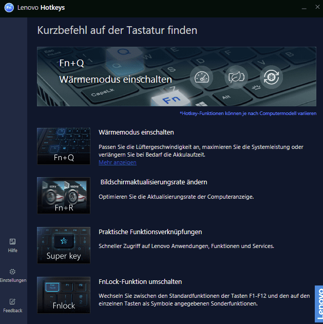This screenshot has height=324, width=323.
Task: Select the FnLock-Funktion umschalten heading
Action: pyautogui.click(x=140, y=282)
